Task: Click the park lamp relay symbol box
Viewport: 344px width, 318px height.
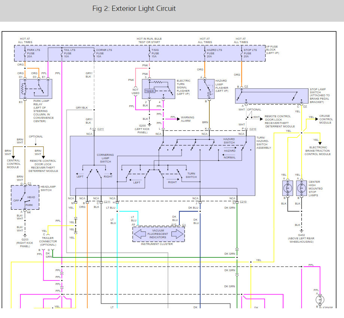Action: 36,89
